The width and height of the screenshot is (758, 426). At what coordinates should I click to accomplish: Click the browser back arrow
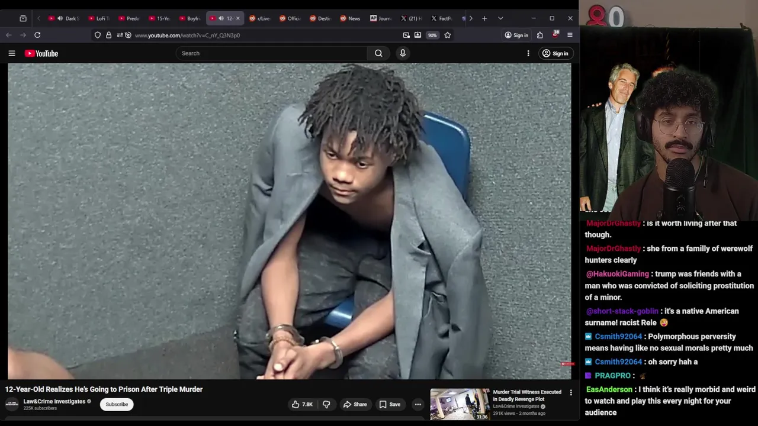click(x=9, y=35)
